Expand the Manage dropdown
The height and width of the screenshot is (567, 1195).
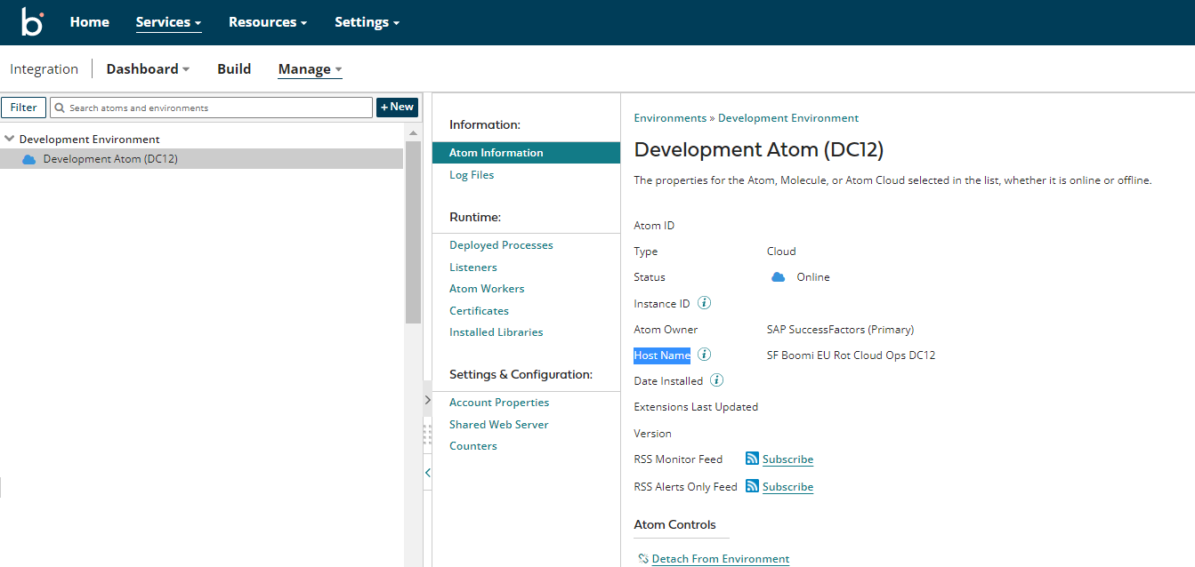click(x=310, y=69)
